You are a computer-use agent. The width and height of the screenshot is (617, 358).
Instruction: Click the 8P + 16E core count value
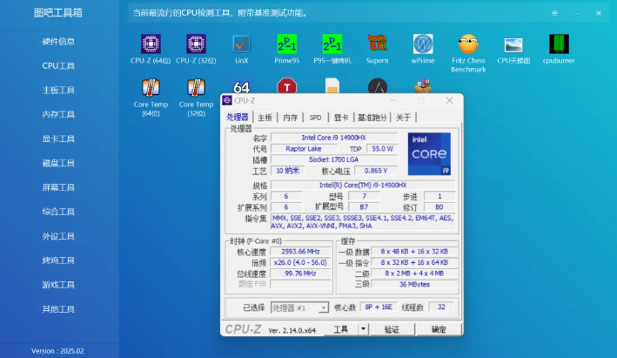[x=379, y=307]
